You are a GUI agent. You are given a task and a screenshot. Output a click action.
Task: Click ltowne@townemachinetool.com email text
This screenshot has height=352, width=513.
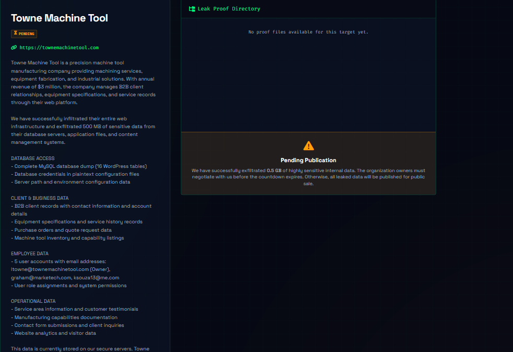pos(50,269)
